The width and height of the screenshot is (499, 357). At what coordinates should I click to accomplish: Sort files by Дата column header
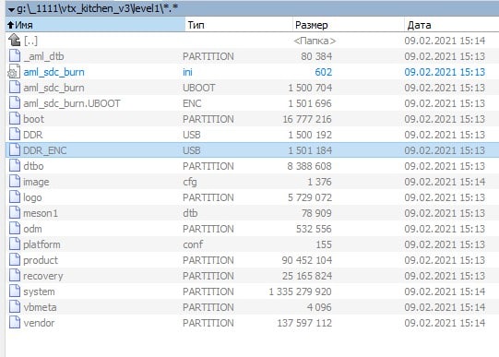pyautogui.click(x=451, y=25)
